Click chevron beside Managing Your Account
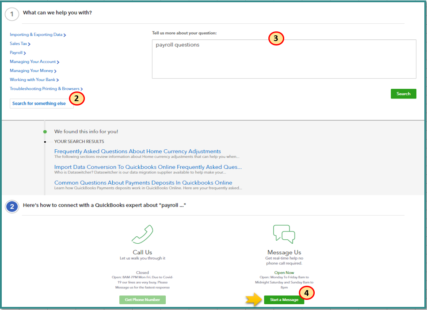427x310 pixels. tap(58, 62)
